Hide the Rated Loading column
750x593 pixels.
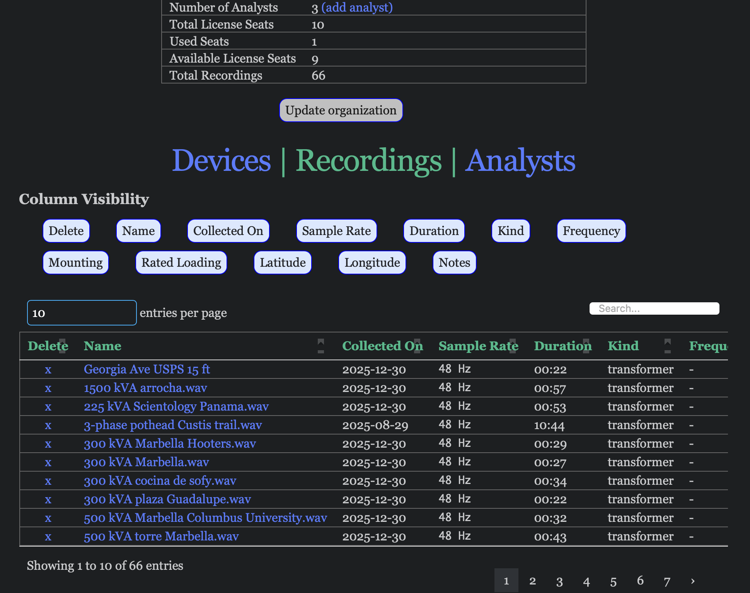(x=181, y=262)
